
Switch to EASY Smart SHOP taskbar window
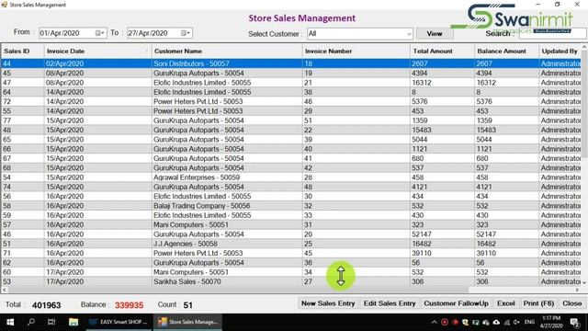[x=119, y=322]
